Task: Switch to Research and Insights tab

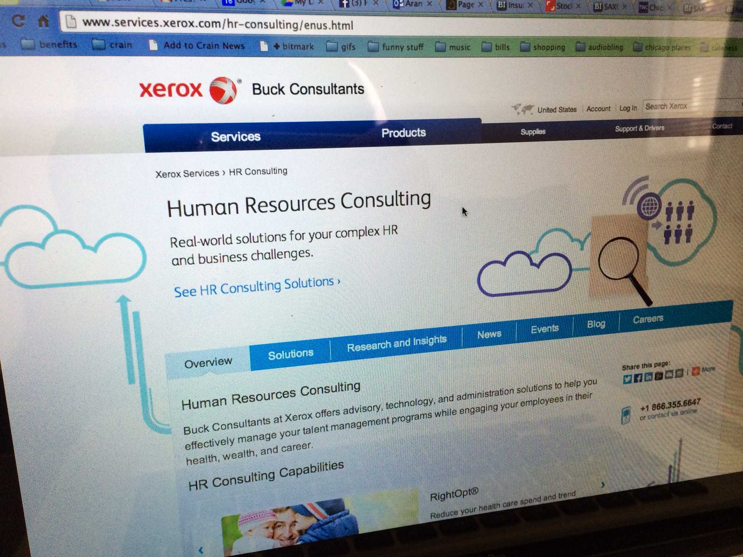Action: (x=397, y=343)
